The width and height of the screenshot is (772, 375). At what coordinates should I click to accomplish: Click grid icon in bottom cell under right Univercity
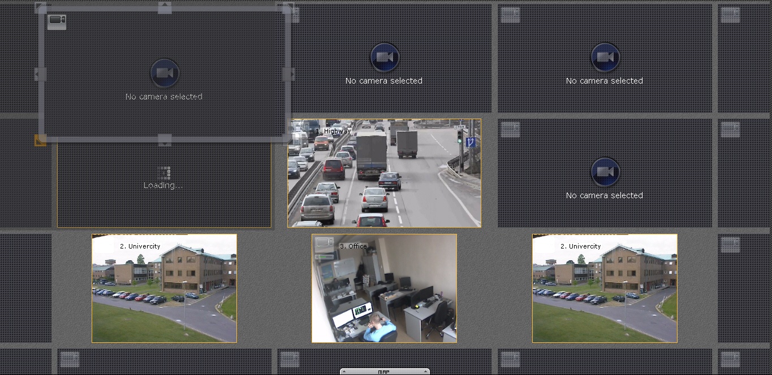pos(510,359)
